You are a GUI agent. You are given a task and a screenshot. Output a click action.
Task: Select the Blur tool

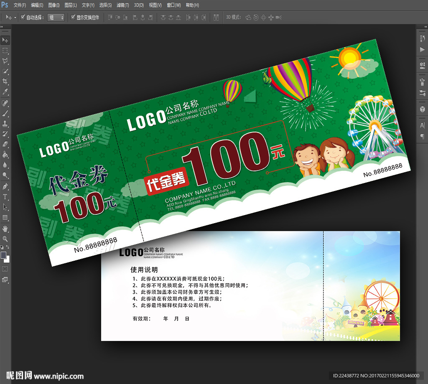click(5, 165)
